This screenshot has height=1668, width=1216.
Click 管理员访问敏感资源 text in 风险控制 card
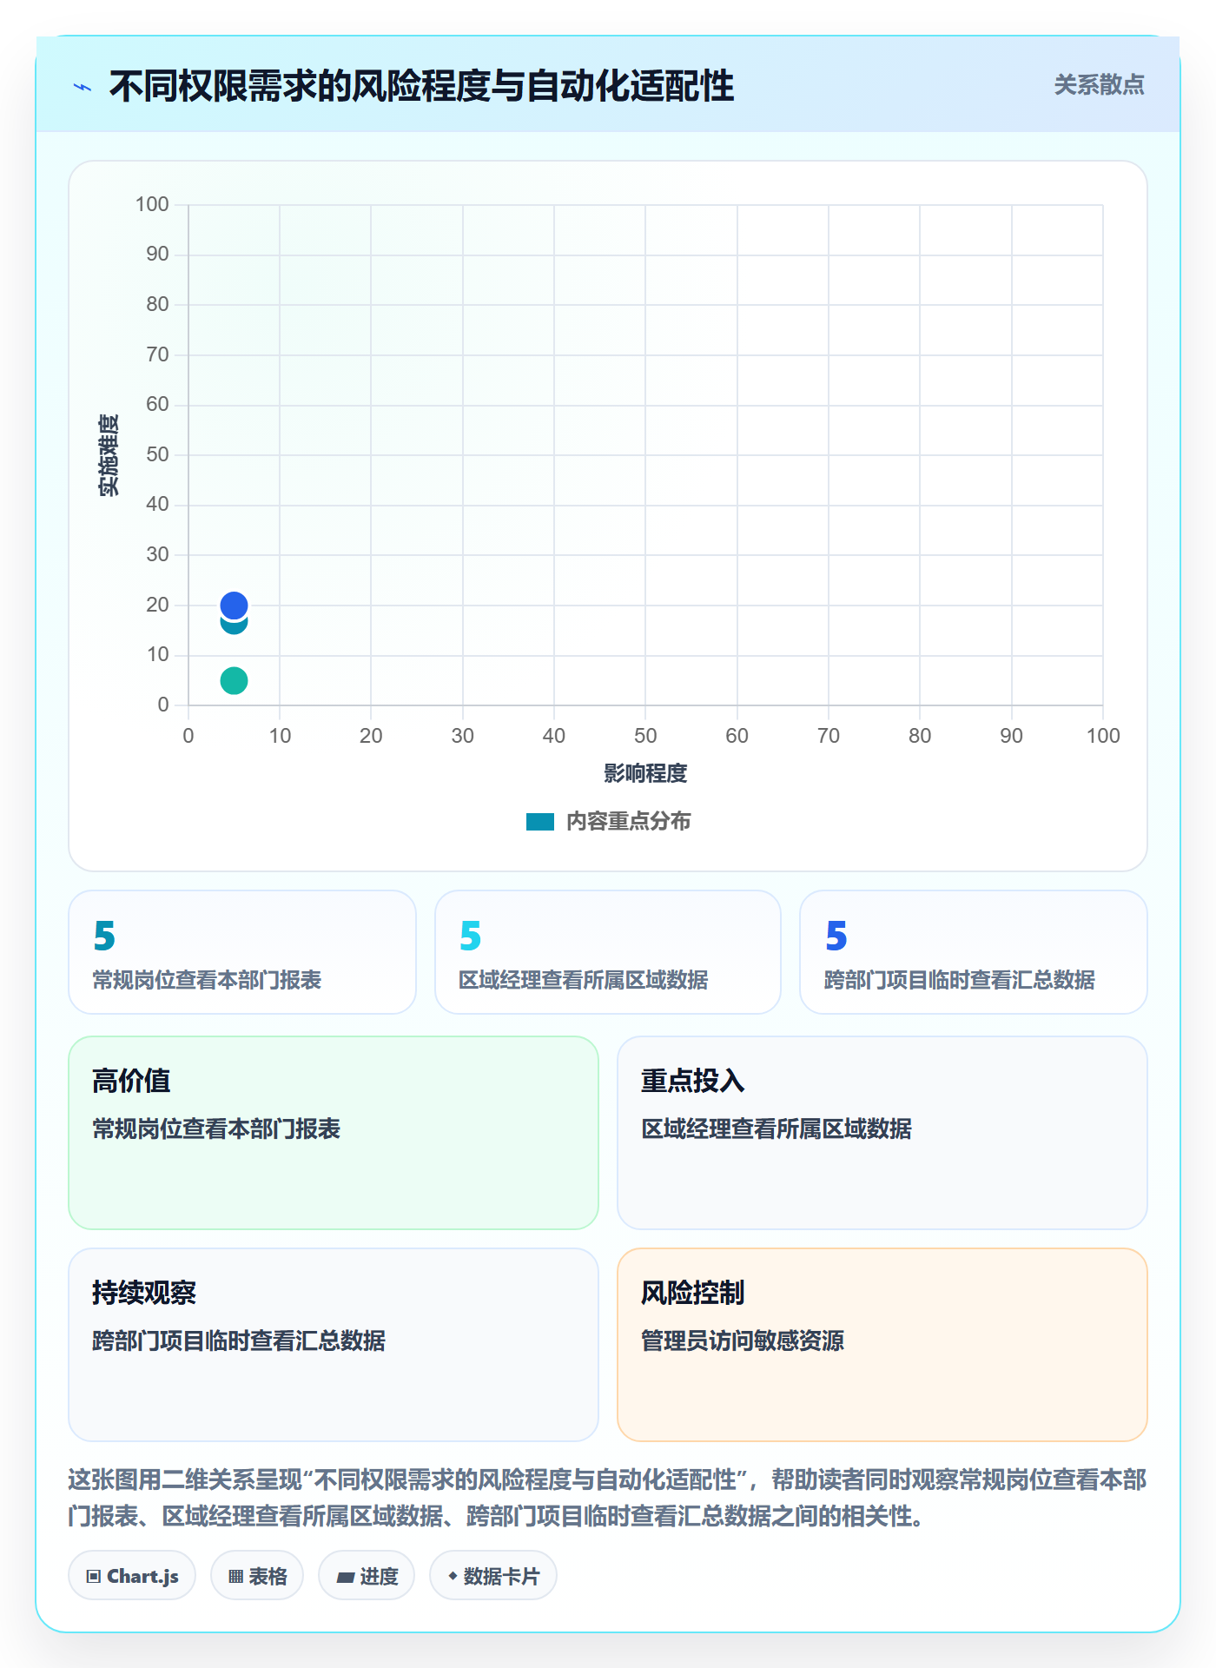[743, 1340]
